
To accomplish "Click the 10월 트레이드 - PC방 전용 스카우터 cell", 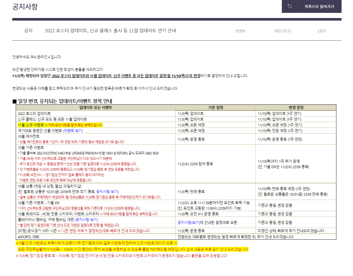I will point(96,214).
